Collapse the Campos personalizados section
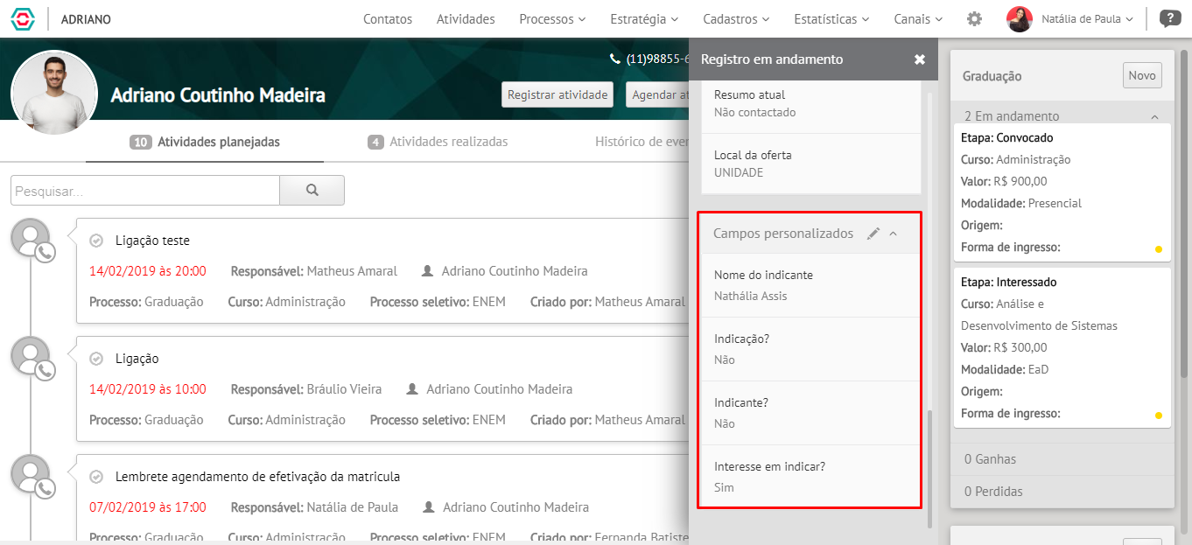Image resolution: width=1192 pixels, height=545 pixels. pos(894,234)
